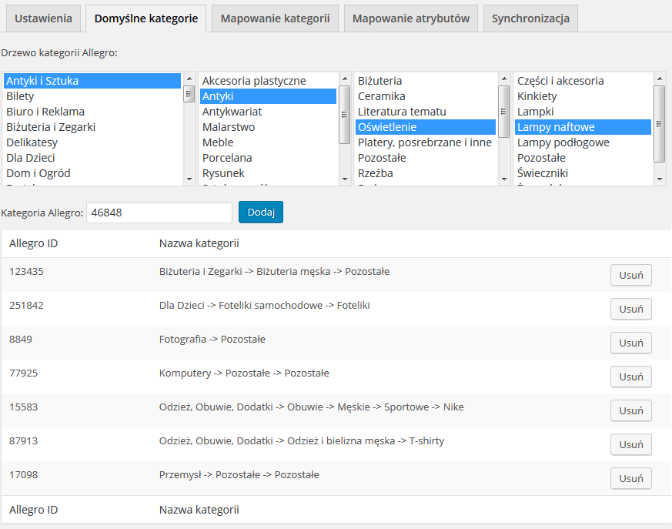The width and height of the screenshot is (672, 529).
Task: Click Usuń on the Komputery row
Action: (631, 377)
